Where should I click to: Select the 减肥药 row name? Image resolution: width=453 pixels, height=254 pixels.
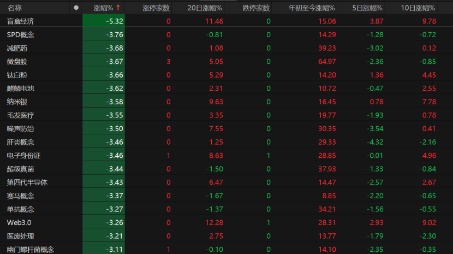[x=16, y=48]
